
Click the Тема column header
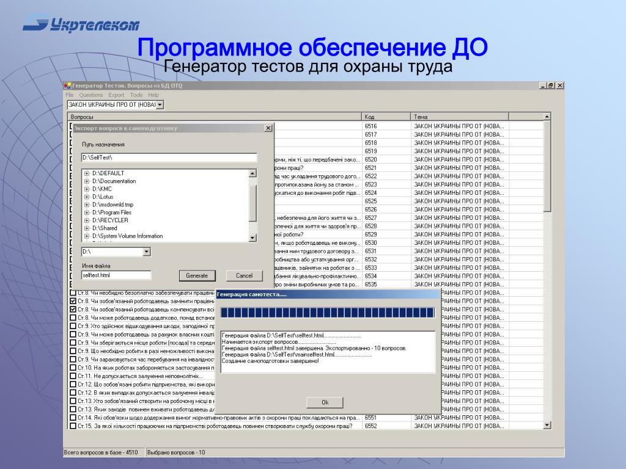coord(460,117)
